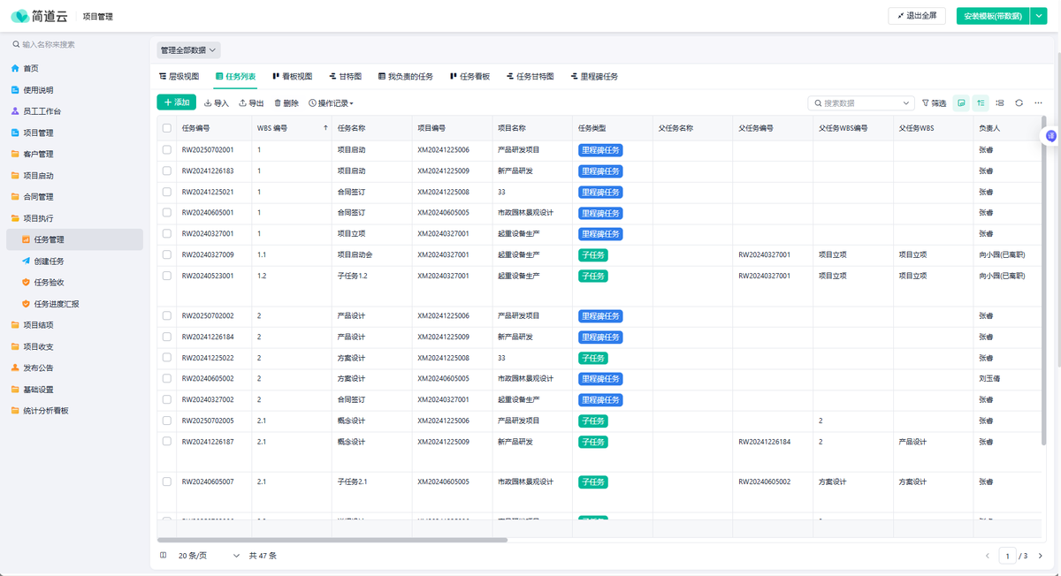Check row RW20250702002 checkbox
The image size is (1061, 576).
click(x=167, y=315)
